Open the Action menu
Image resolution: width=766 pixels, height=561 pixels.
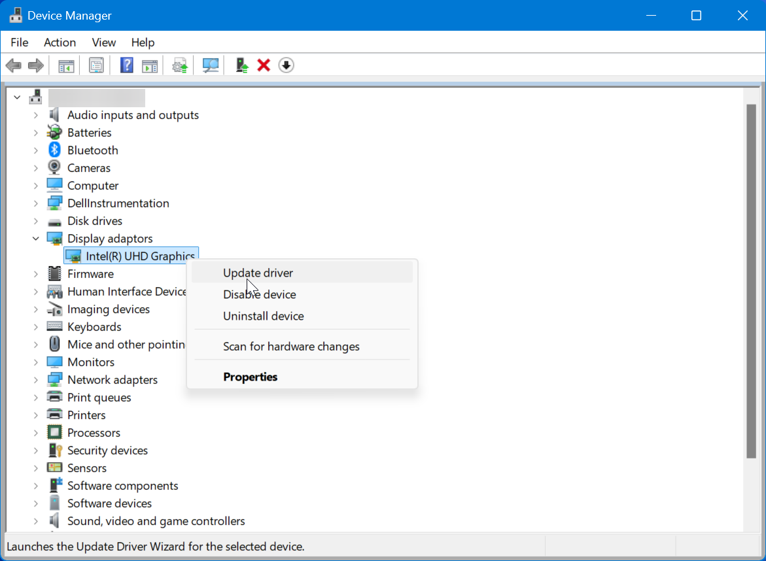tap(60, 42)
